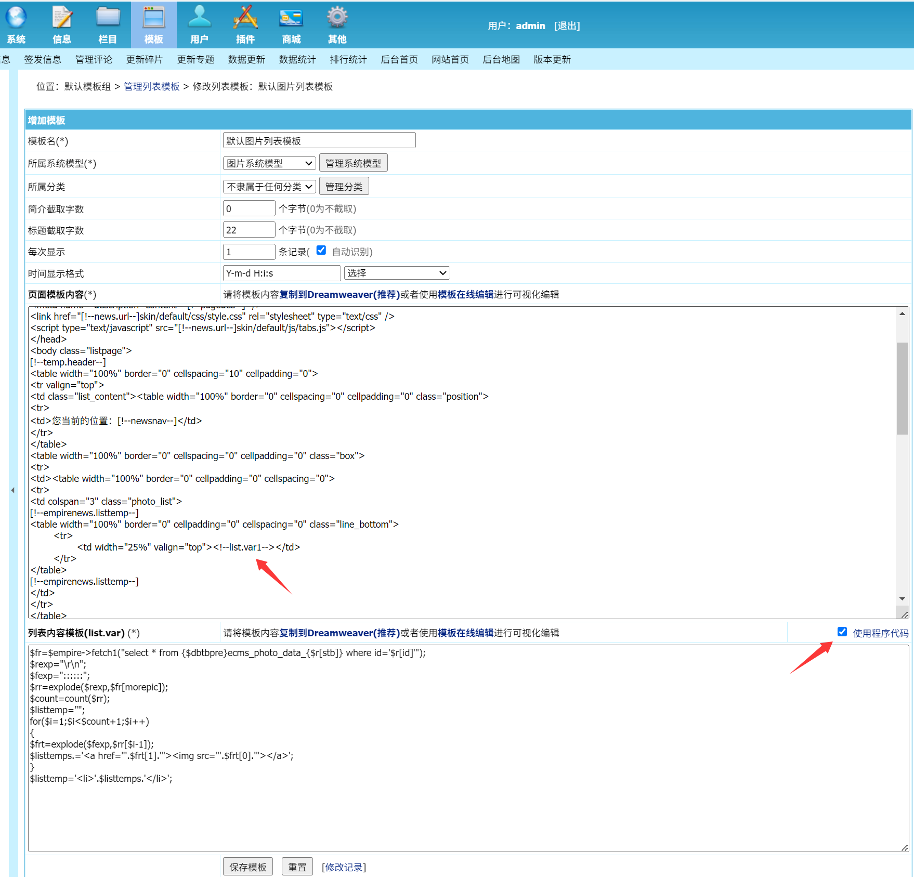The height and width of the screenshot is (877, 914).
Task: Go to 更新专题 menu
Action: [x=195, y=59]
